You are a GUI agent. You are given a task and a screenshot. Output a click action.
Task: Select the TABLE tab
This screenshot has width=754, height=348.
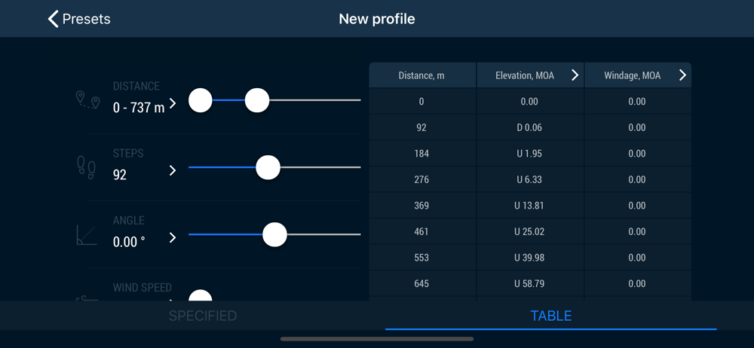pos(551,316)
